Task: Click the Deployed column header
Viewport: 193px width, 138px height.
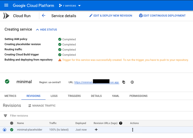Action: coord(81,123)
